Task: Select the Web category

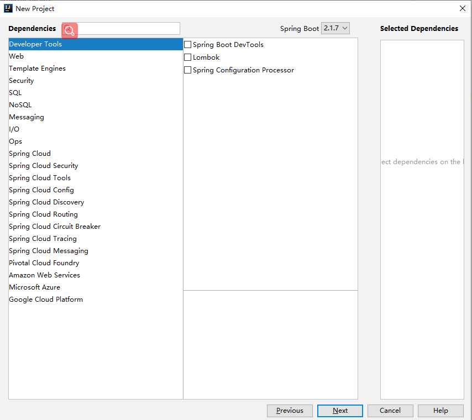Action: point(96,56)
